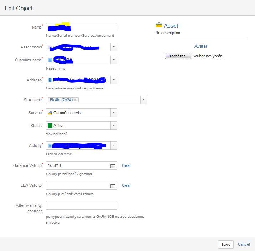
Task: Expand the Service dropdown
Action: (x=114, y=113)
